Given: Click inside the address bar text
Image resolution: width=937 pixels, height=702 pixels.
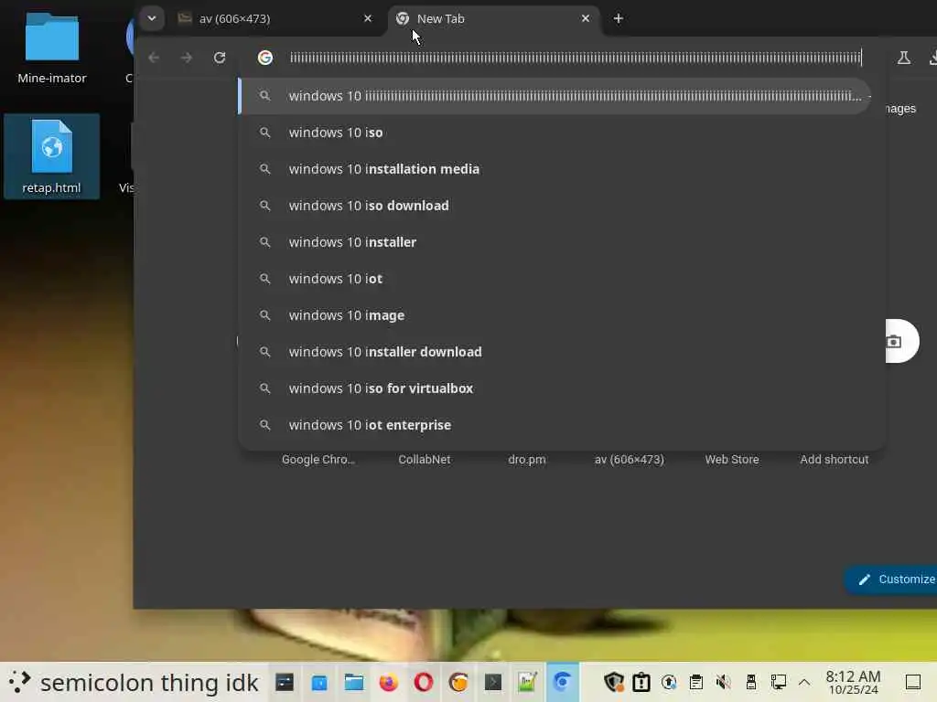Looking at the screenshot, I should (576, 58).
